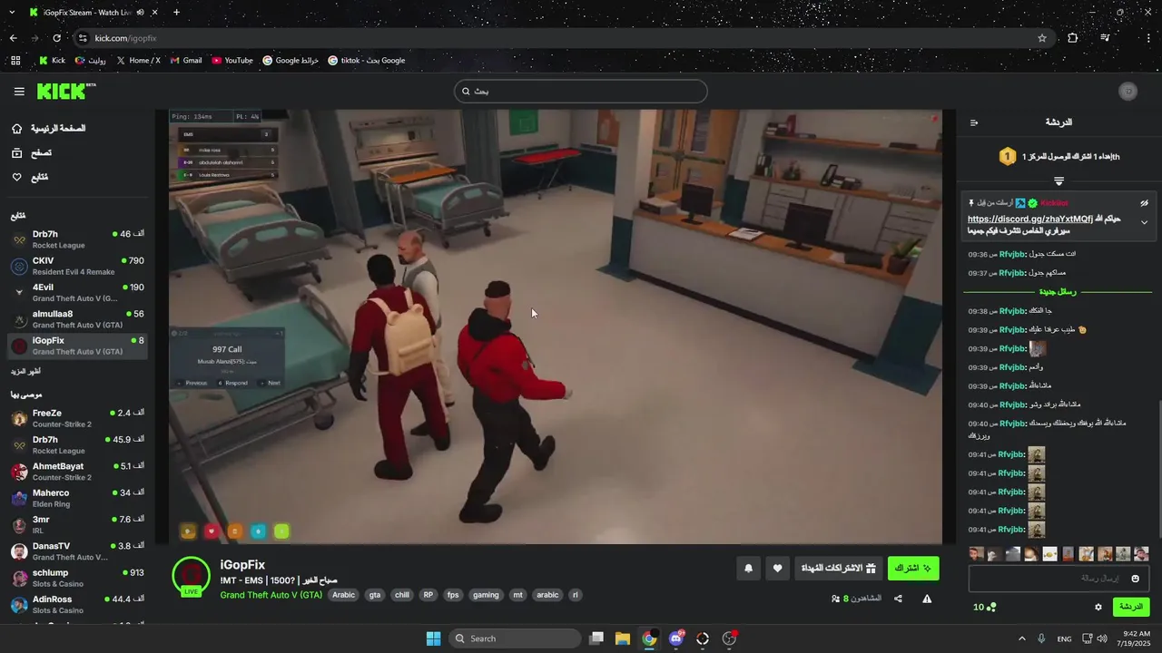This screenshot has height=653, width=1162.
Task: Open the discord.gg invite link
Action: [x=1029, y=219]
